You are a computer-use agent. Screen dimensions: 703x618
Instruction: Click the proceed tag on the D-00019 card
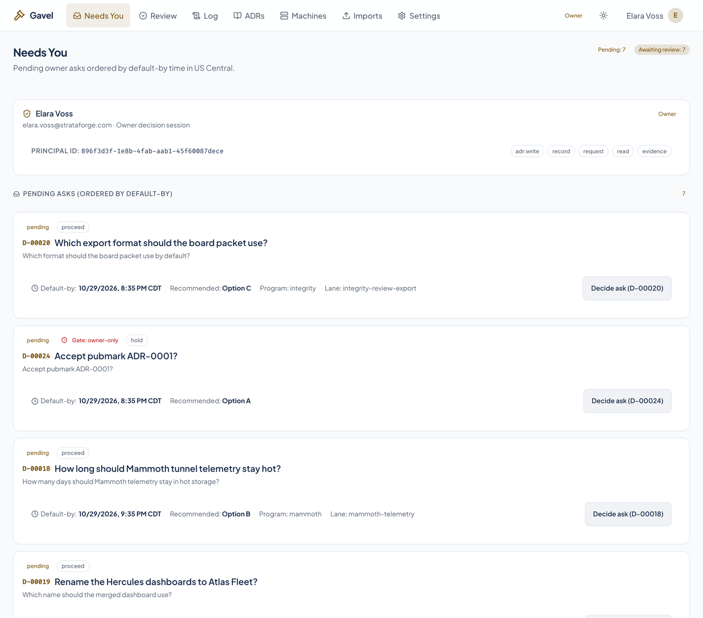point(73,566)
